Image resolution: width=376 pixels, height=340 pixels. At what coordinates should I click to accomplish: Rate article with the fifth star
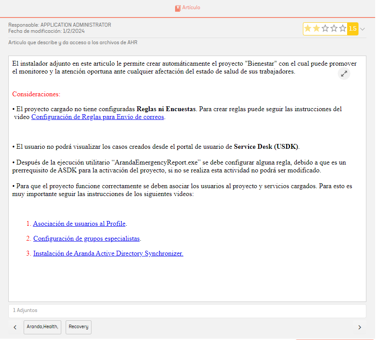click(343, 28)
